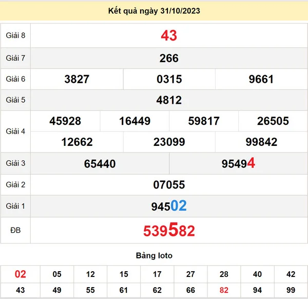Click the Giải 2 result 07055
The image size is (308, 299).
pyautogui.click(x=169, y=184)
